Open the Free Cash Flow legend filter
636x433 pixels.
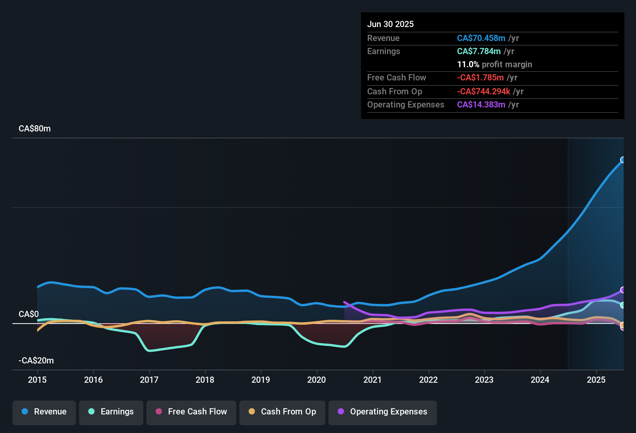click(191, 412)
